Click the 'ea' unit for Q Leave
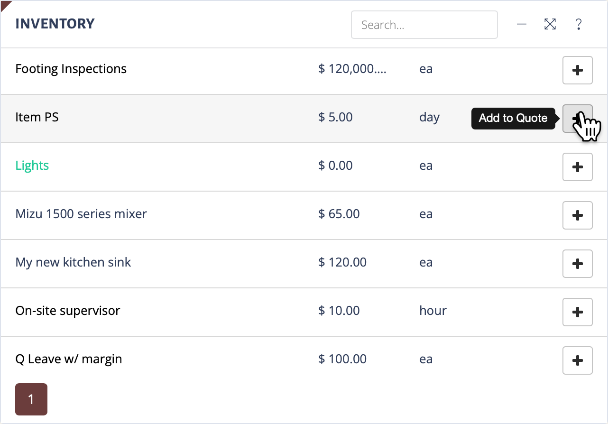Viewport: 608px width, 424px height. point(426,359)
